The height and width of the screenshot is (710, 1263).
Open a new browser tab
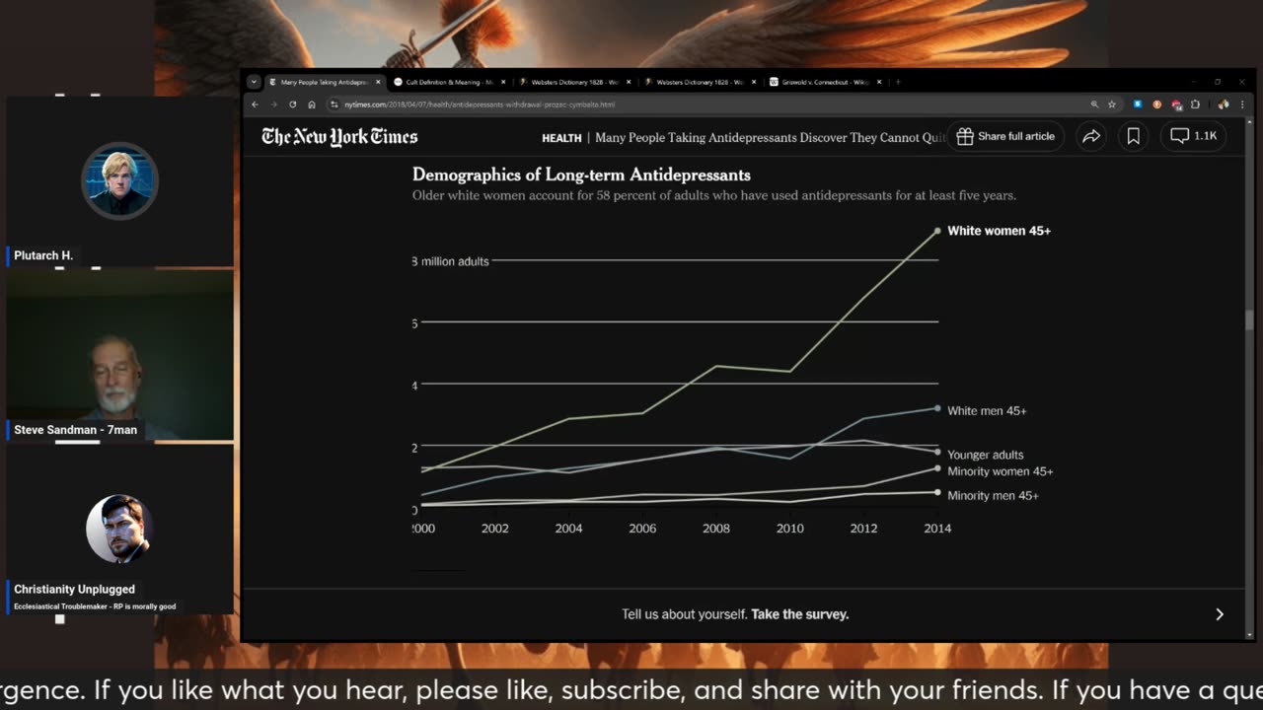pos(898,82)
